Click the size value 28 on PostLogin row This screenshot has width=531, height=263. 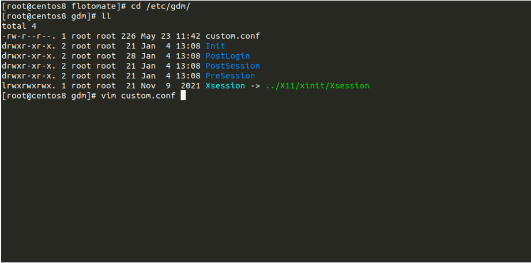coord(130,56)
